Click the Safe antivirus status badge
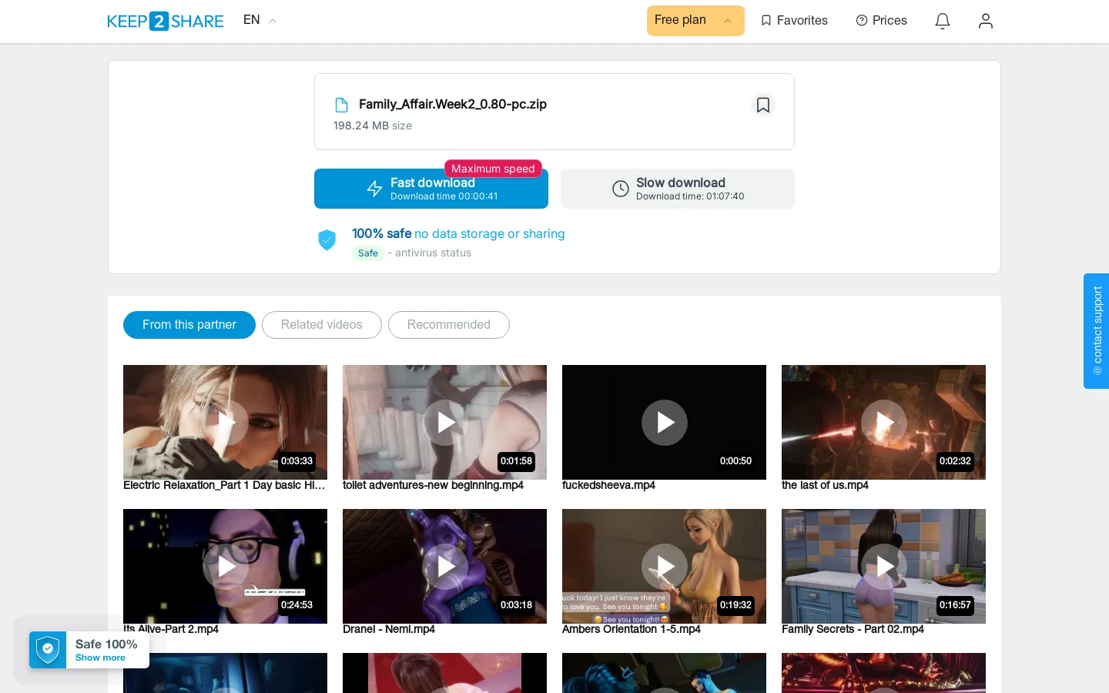 (368, 253)
